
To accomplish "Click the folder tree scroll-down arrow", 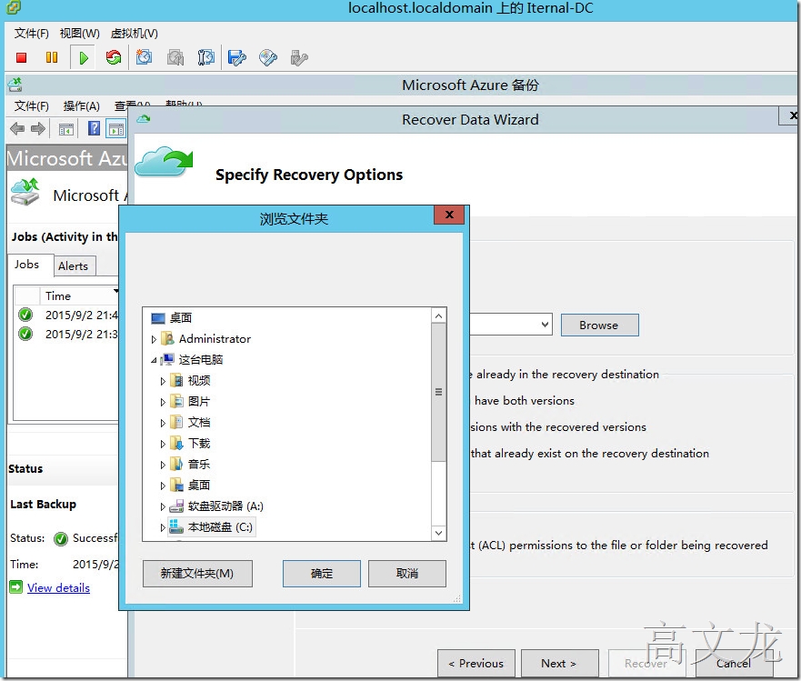I will (438, 533).
